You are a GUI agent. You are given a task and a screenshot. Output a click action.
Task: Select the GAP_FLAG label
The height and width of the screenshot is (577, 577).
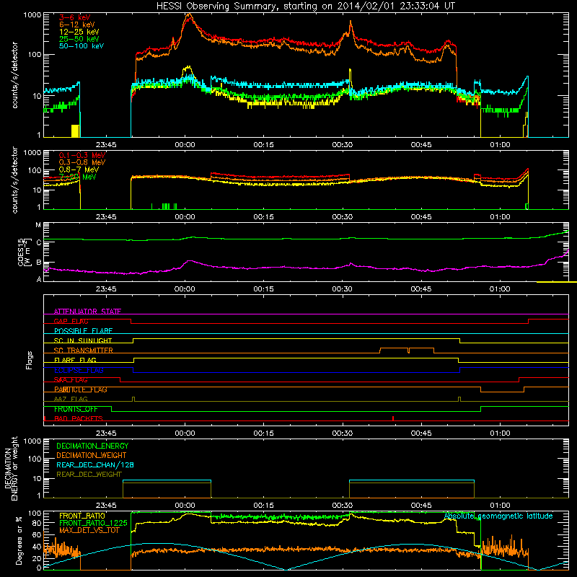point(71,321)
